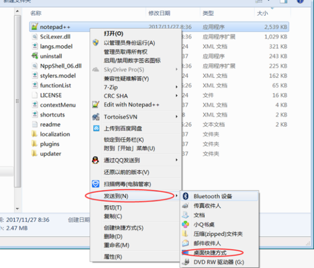Image resolution: width=314 pixels, height=268 pixels.
Task: Choose 打开(O) from the context menu
Action: pyautogui.click(x=114, y=33)
